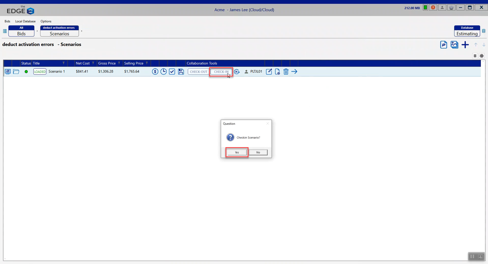Open the Net Cost column filter
The image size is (488, 264).
tap(93, 63)
